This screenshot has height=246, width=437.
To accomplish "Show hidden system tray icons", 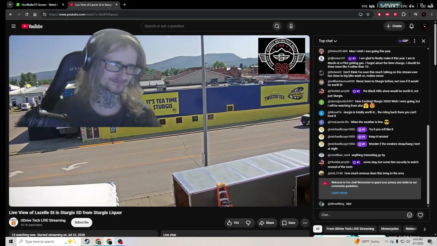I will 386,242.
